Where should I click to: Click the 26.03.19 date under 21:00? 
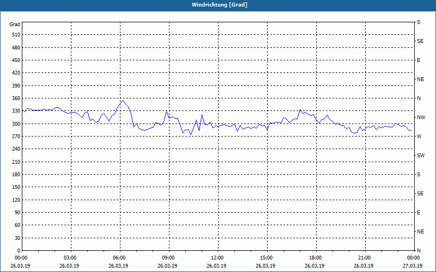[x=364, y=266]
